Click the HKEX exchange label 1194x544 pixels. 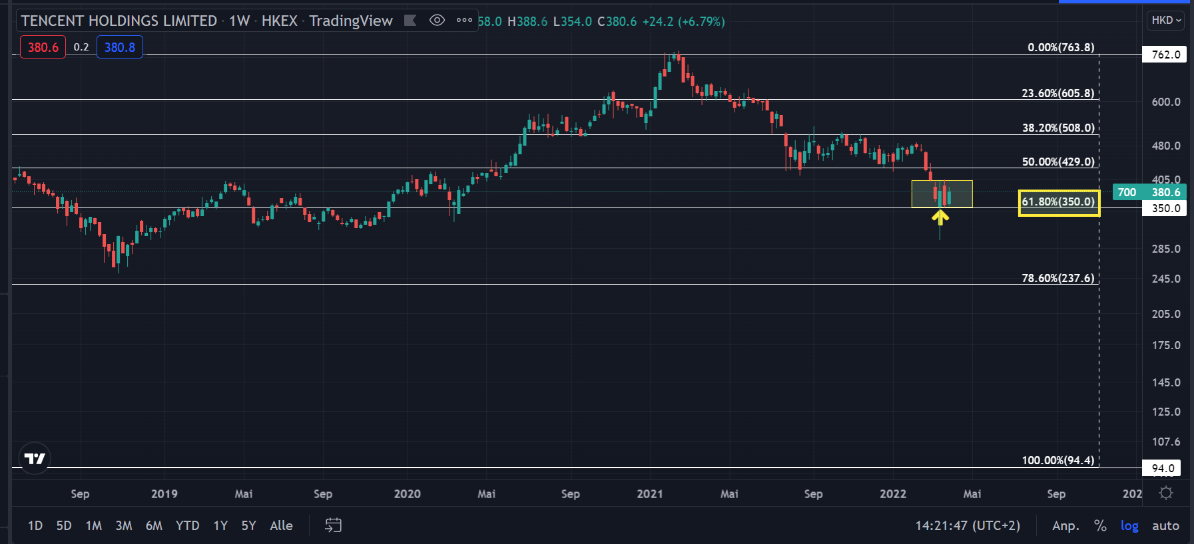[x=279, y=21]
